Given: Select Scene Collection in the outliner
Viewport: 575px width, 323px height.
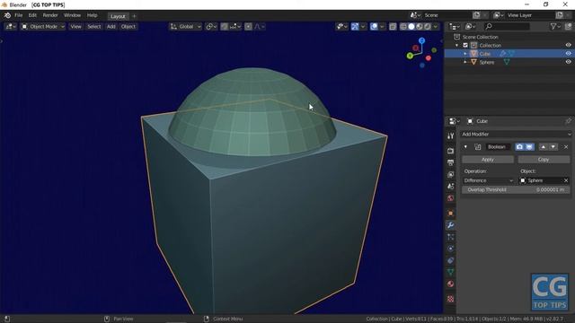Looking at the screenshot, I should (480, 37).
